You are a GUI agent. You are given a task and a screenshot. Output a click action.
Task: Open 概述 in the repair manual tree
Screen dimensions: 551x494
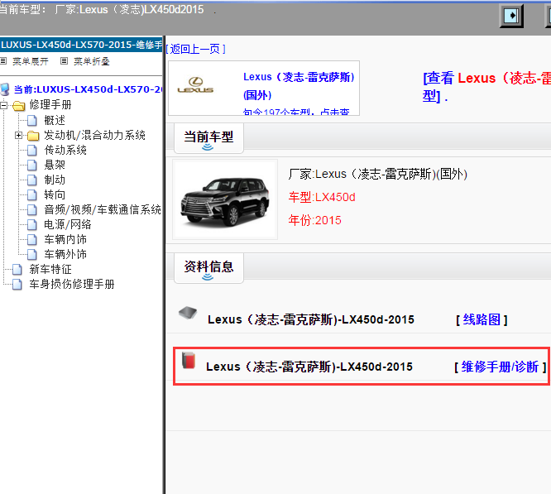[55, 120]
